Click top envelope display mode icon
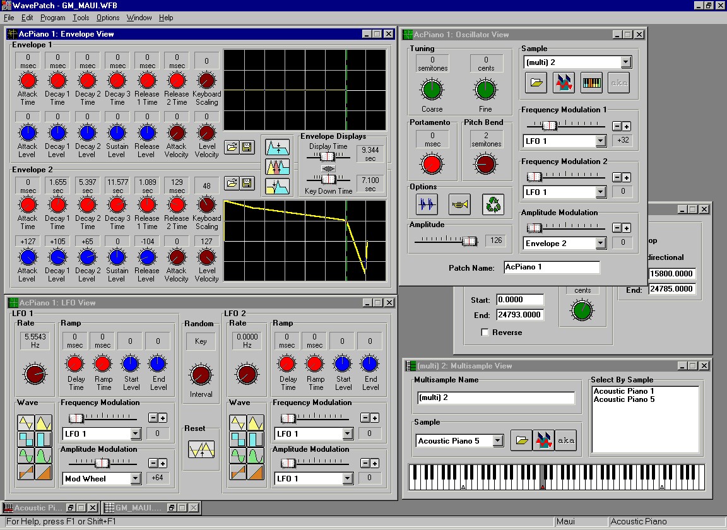 (277, 147)
